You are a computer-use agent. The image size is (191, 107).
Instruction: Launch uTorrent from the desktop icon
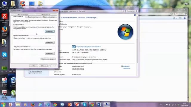13,94
